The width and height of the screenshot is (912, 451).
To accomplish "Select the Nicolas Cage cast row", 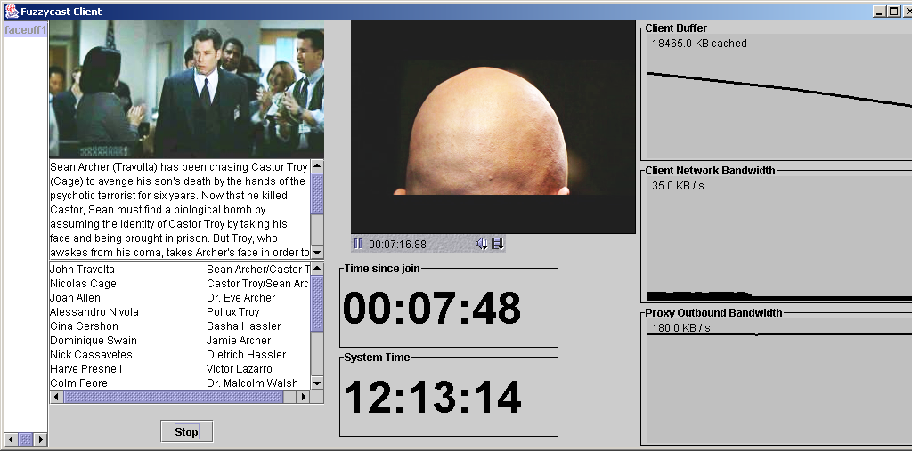I will coord(83,284).
